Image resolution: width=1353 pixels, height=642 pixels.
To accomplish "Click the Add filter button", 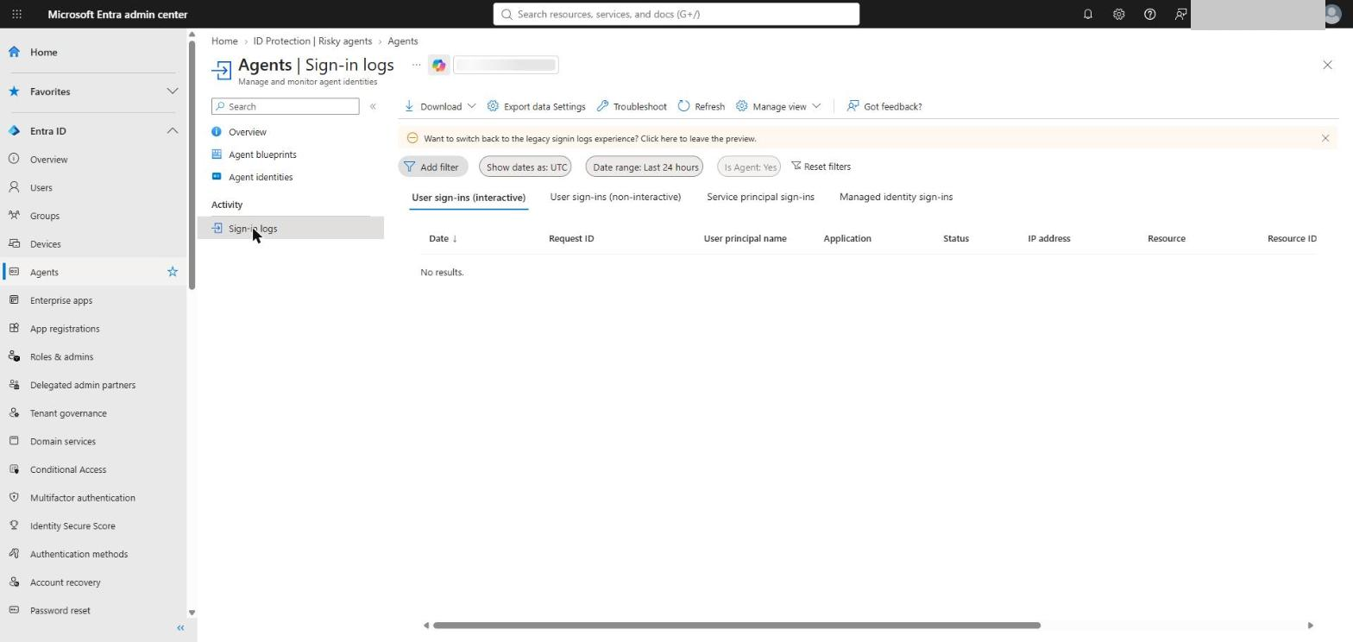I will click(432, 167).
